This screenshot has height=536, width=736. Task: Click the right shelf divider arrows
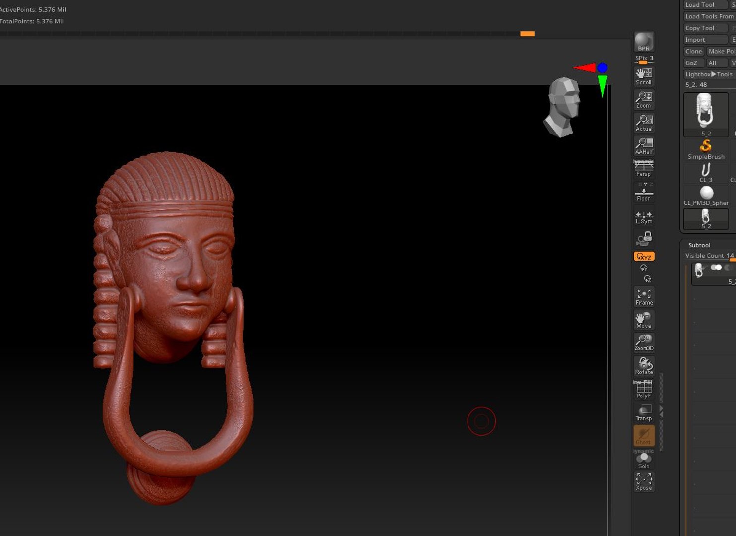661,411
